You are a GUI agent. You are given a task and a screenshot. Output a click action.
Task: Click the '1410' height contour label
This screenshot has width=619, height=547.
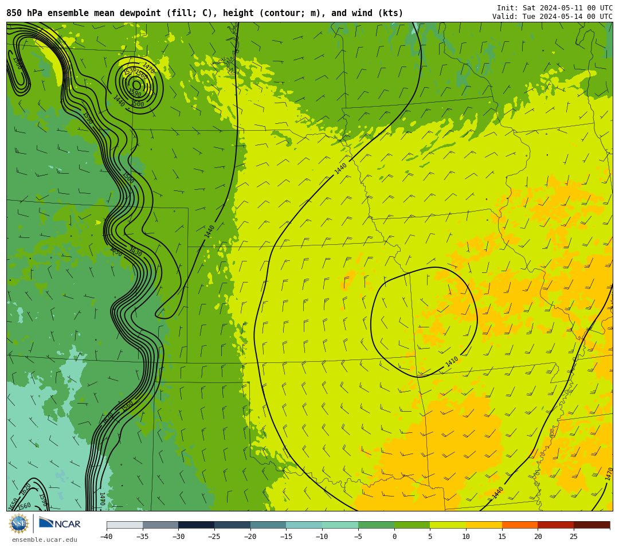pos(452,361)
